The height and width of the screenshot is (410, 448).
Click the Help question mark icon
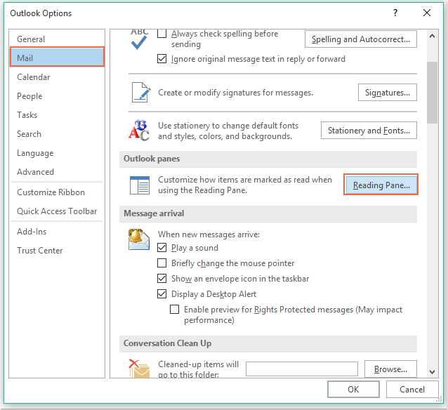[x=397, y=13]
